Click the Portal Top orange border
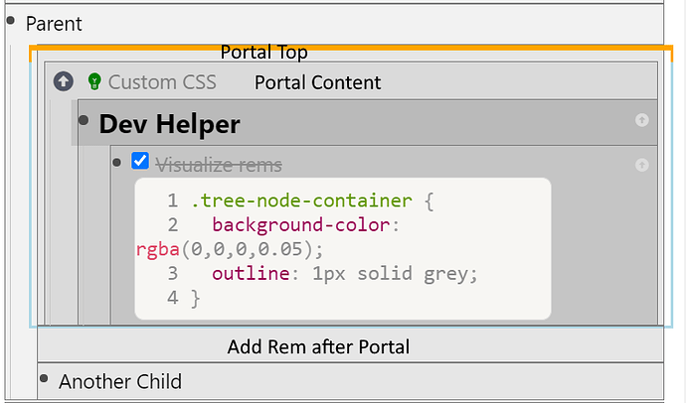The image size is (686, 403). click(351, 48)
